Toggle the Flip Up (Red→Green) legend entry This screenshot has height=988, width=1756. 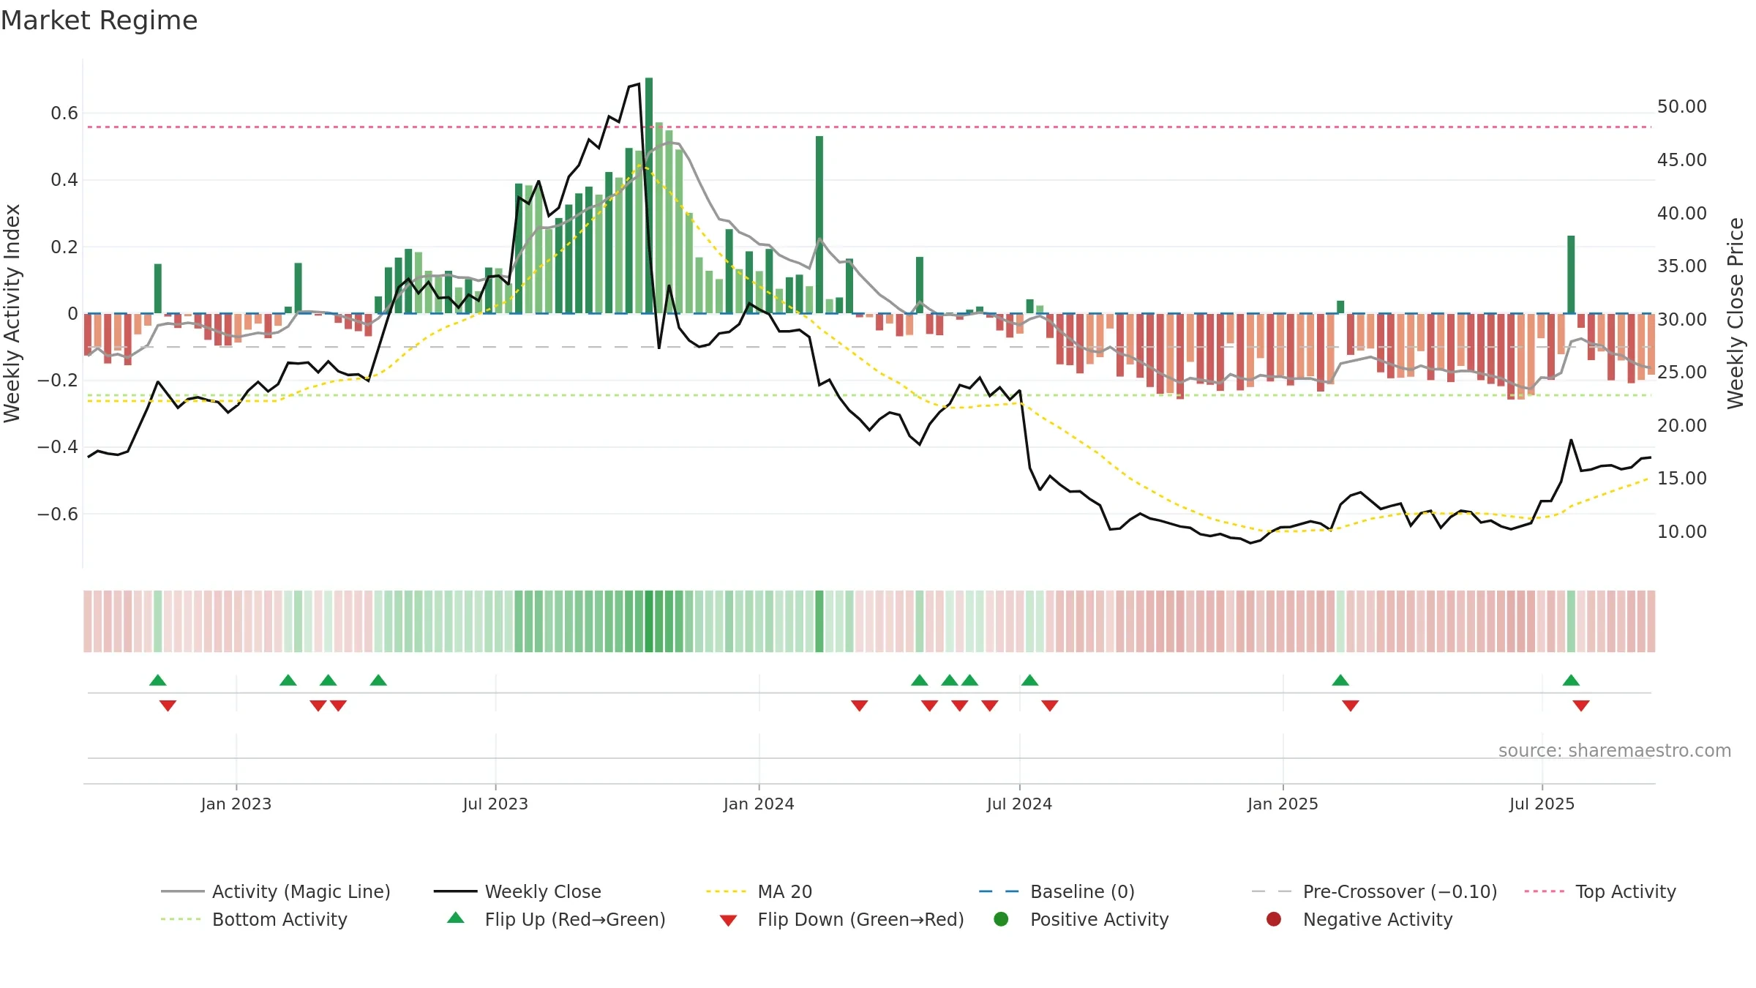[x=557, y=919]
